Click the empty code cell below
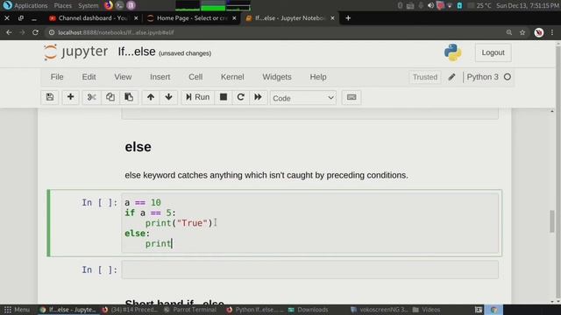561x315 pixels. click(309, 269)
